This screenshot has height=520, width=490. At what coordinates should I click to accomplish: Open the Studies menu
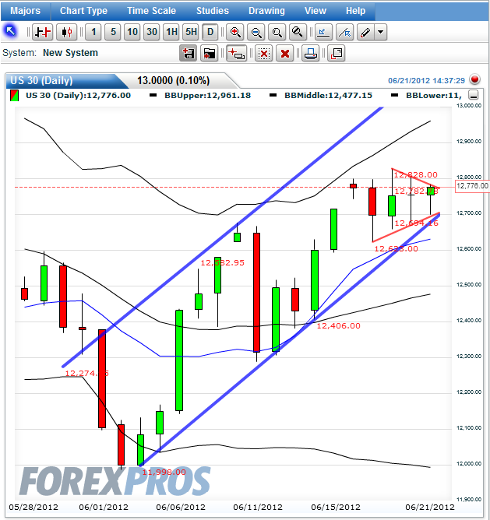coord(213,11)
